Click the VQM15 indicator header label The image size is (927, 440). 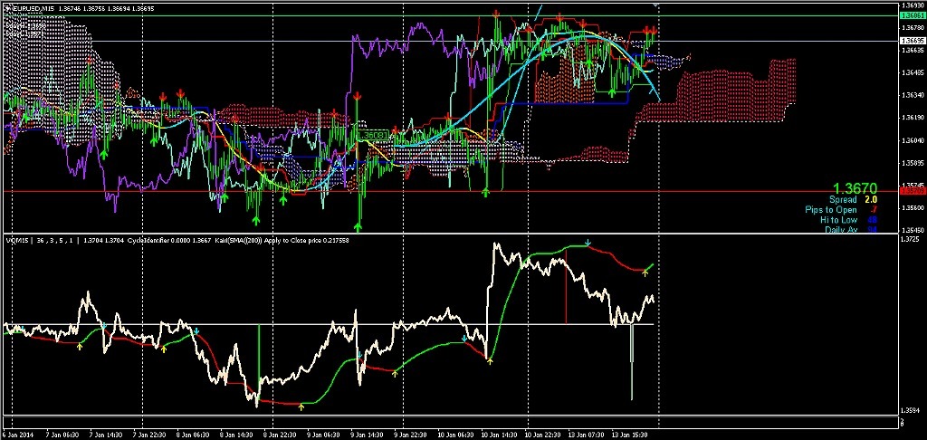tap(16, 241)
